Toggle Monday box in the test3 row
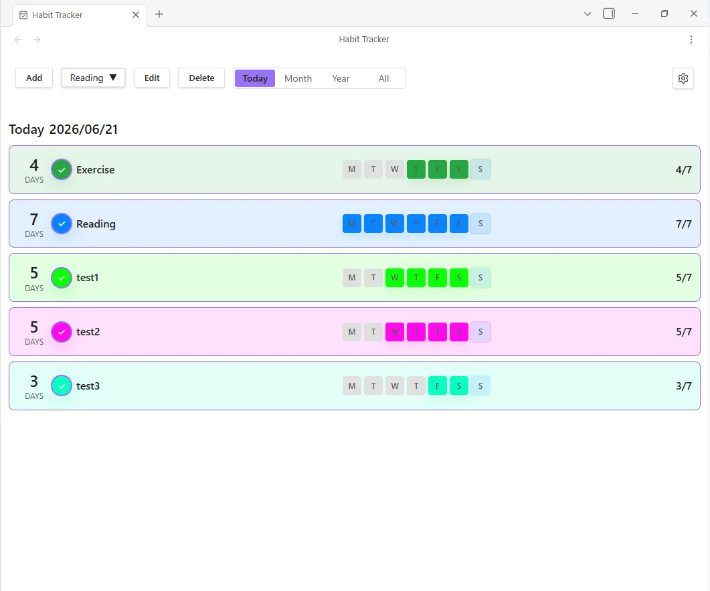 [x=352, y=386]
